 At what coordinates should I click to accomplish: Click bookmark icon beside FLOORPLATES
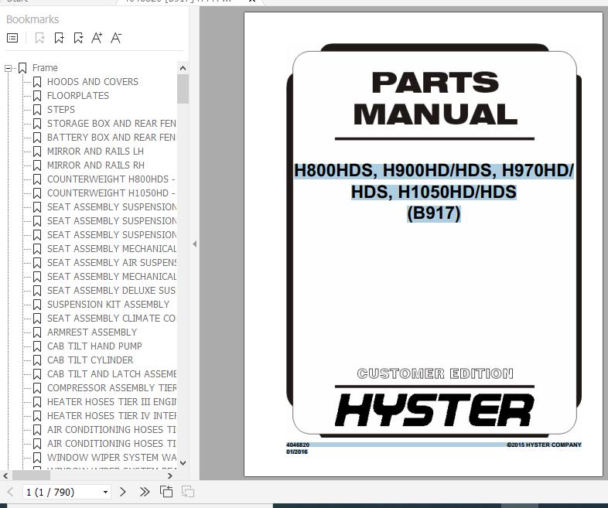point(37,96)
